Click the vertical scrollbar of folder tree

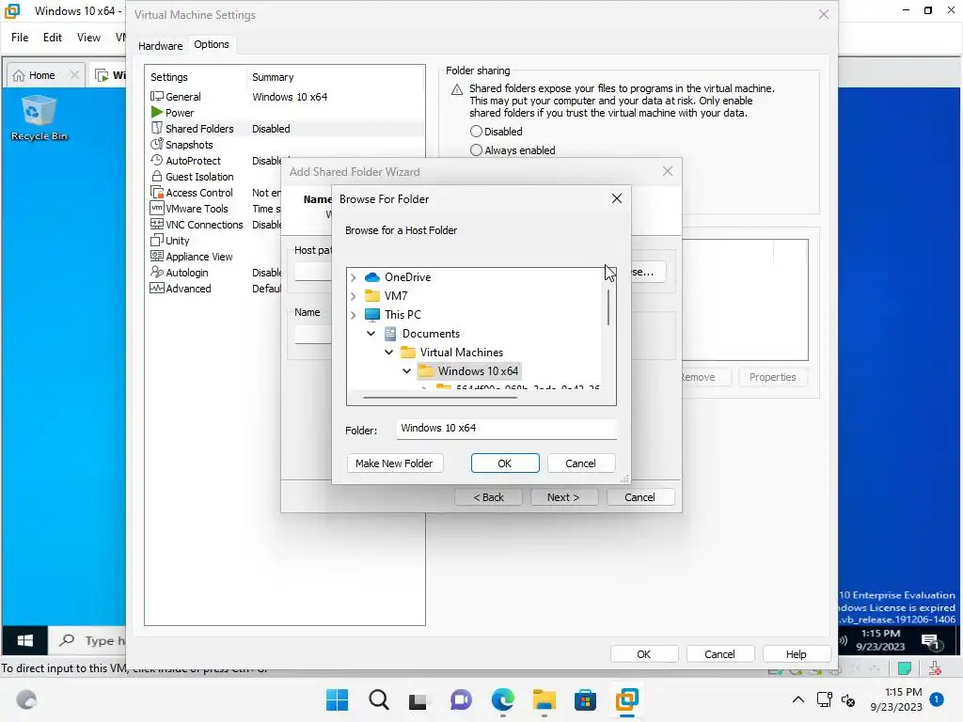coord(608,307)
